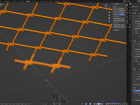Expand the Properties section in sidebar
This screenshot has height=105, width=140.
tap(116, 30)
